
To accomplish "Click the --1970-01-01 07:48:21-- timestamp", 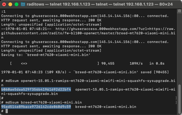I will [26, 29].
